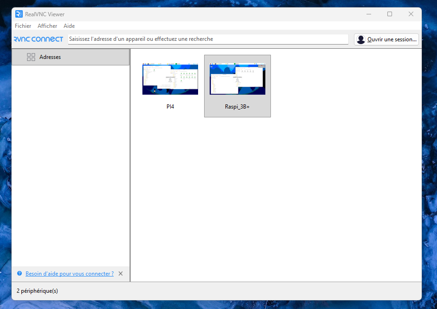Dismiss the connection help banner
The height and width of the screenshot is (309, 437).
click(121, 274)
